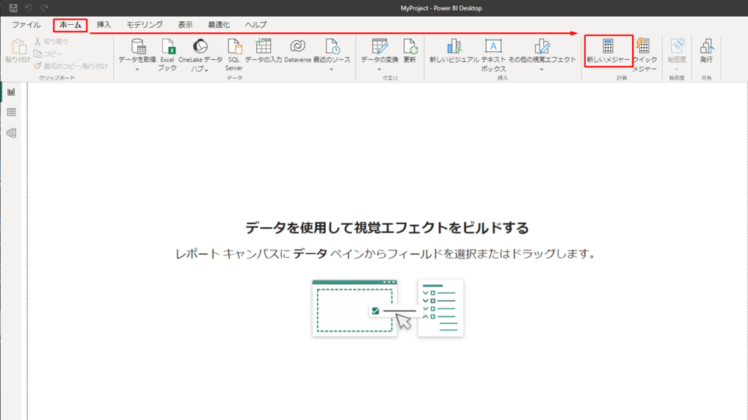Open the Dataverse connector icon
This screenshot has width=748, height=420.
[297, 46]
